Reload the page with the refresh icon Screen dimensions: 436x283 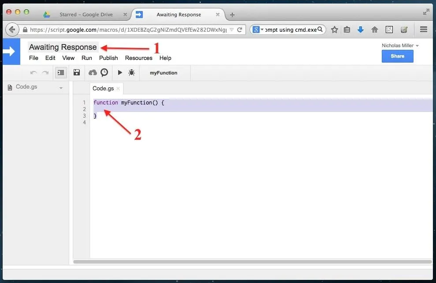[240, 30]
